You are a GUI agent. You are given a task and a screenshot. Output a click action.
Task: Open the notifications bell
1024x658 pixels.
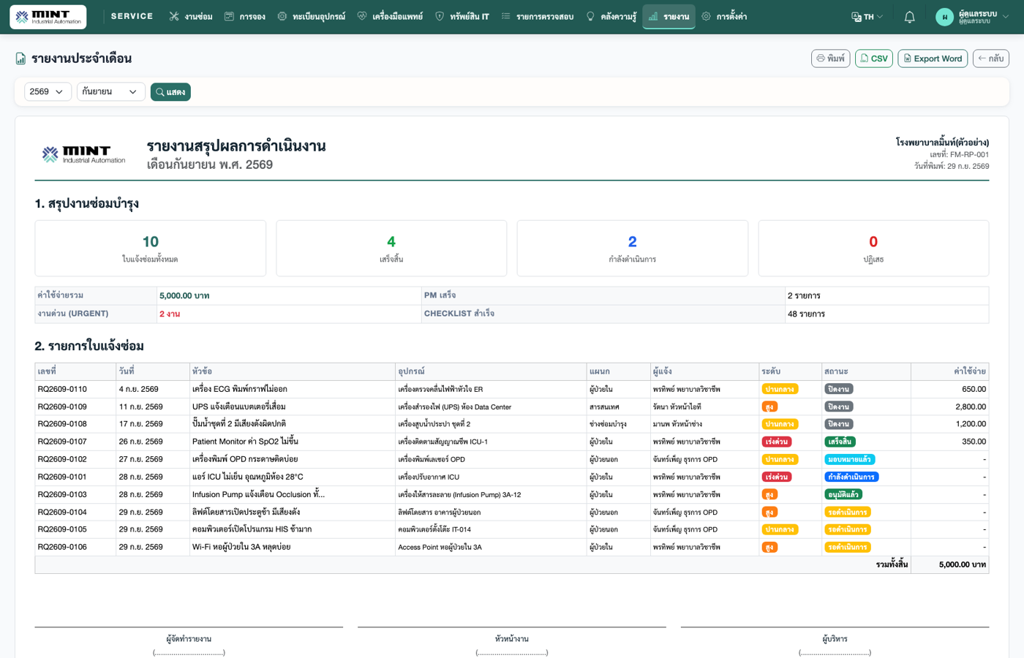909,17
